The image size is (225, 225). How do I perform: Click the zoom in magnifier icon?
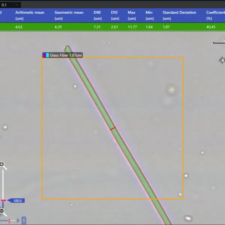click(3, 166)
